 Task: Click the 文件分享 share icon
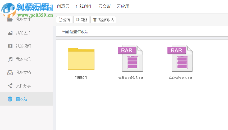(x=10, y=86)
